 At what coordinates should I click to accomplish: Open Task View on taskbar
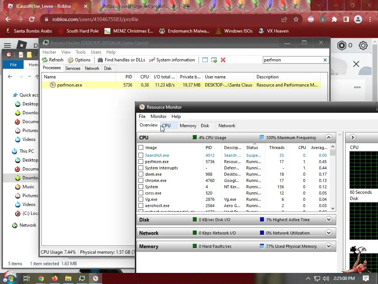(x=26, y=278)
